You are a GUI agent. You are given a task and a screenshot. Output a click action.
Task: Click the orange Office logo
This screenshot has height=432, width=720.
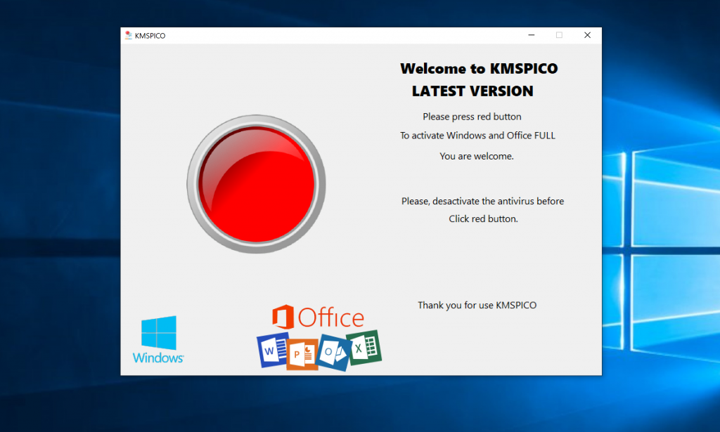(x=319, y=317)
